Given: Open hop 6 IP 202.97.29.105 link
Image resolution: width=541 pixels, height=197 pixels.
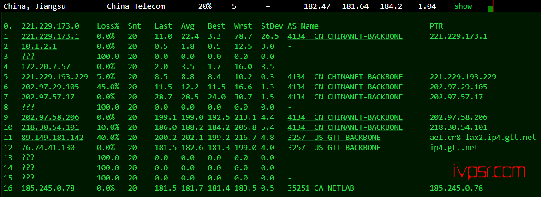Looking at the screenshot, I should (50, 87).
